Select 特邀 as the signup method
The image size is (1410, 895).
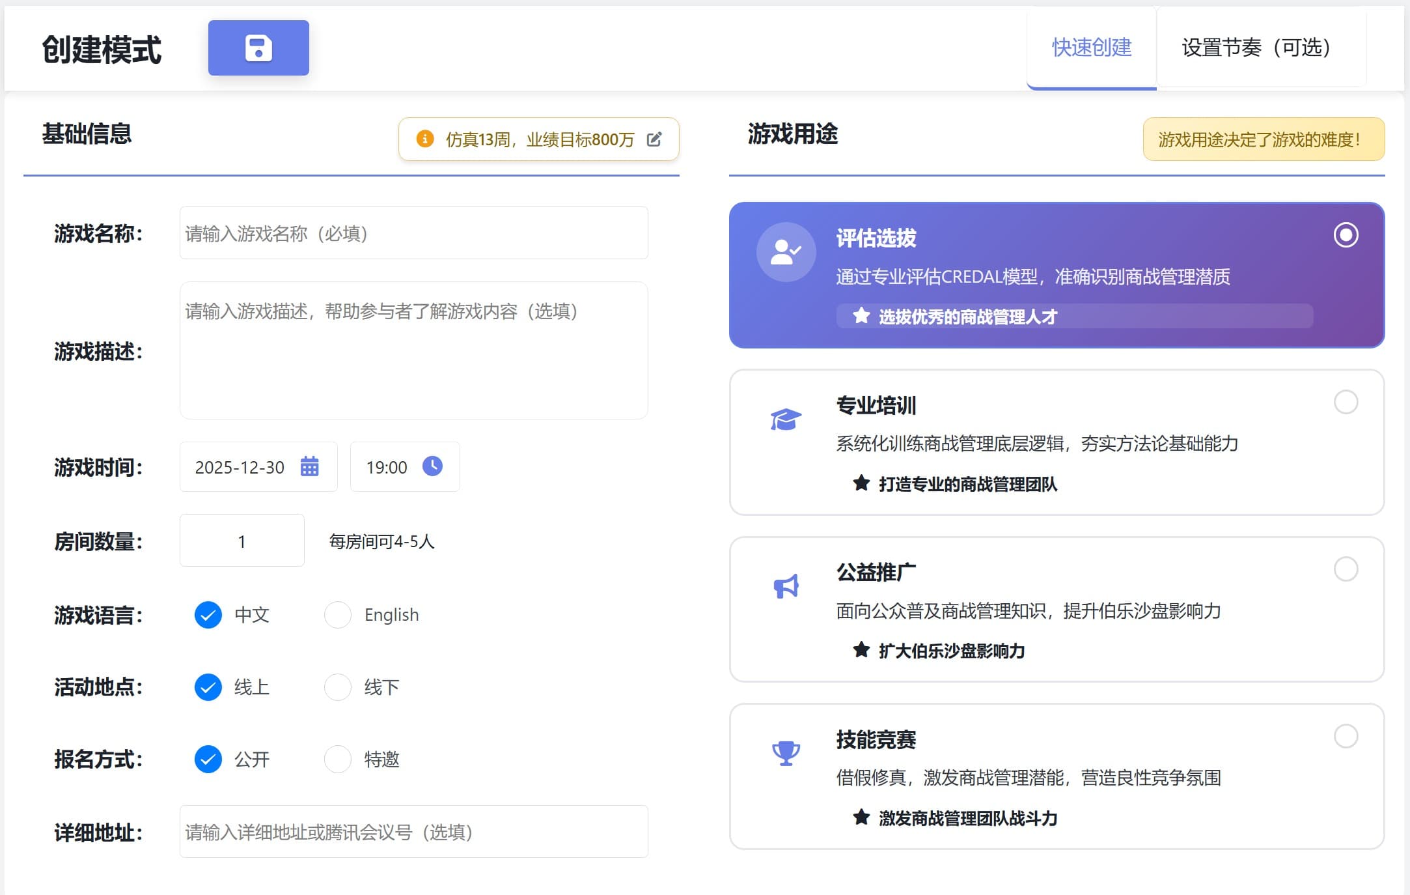point(338,759)
